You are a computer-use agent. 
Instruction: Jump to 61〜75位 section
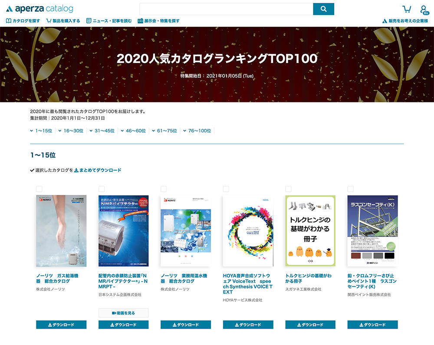point(164,131)
